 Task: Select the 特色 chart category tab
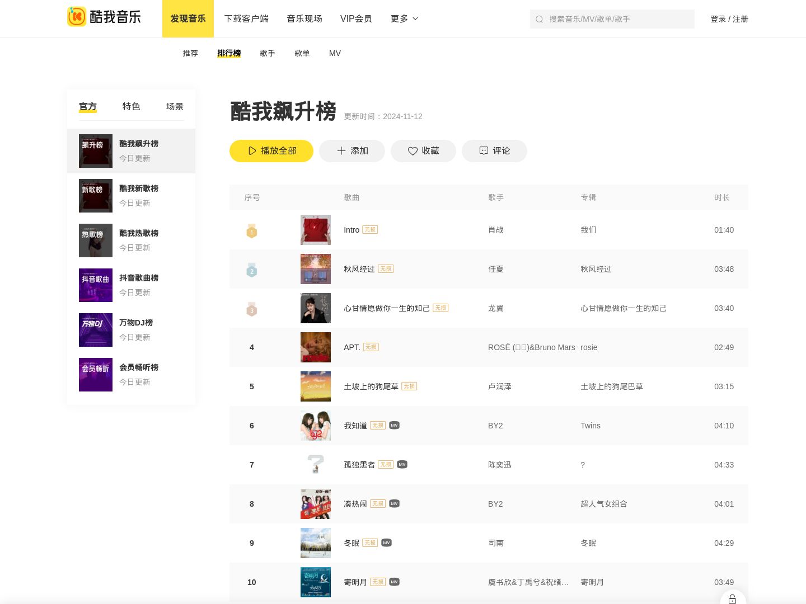point(132,106)
